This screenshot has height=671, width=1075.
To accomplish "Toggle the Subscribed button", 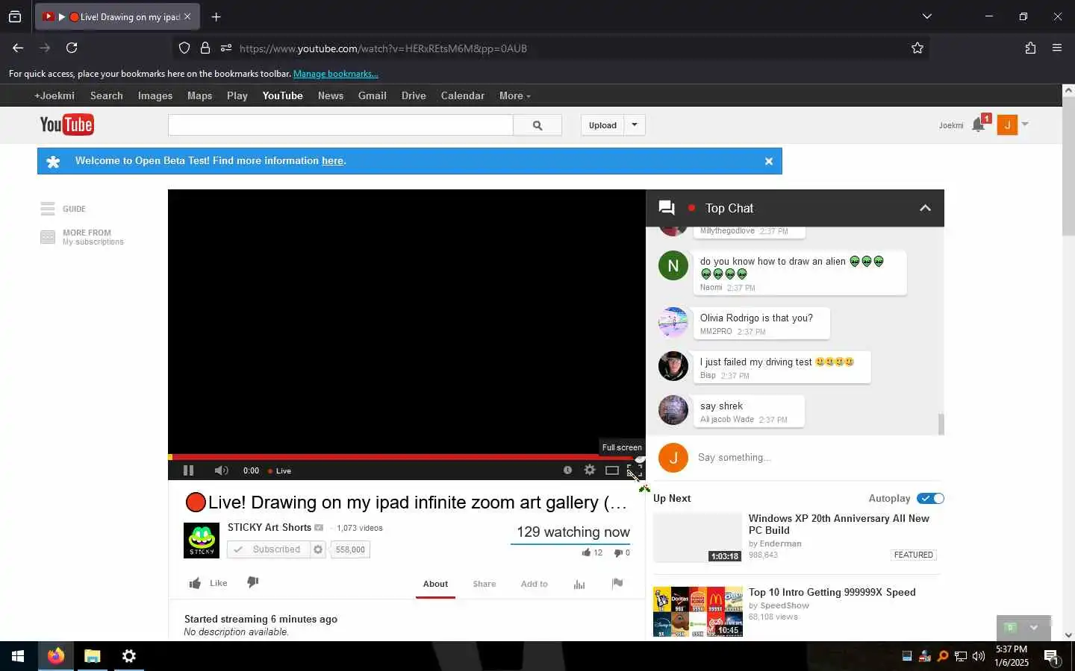I will point(269,549).
